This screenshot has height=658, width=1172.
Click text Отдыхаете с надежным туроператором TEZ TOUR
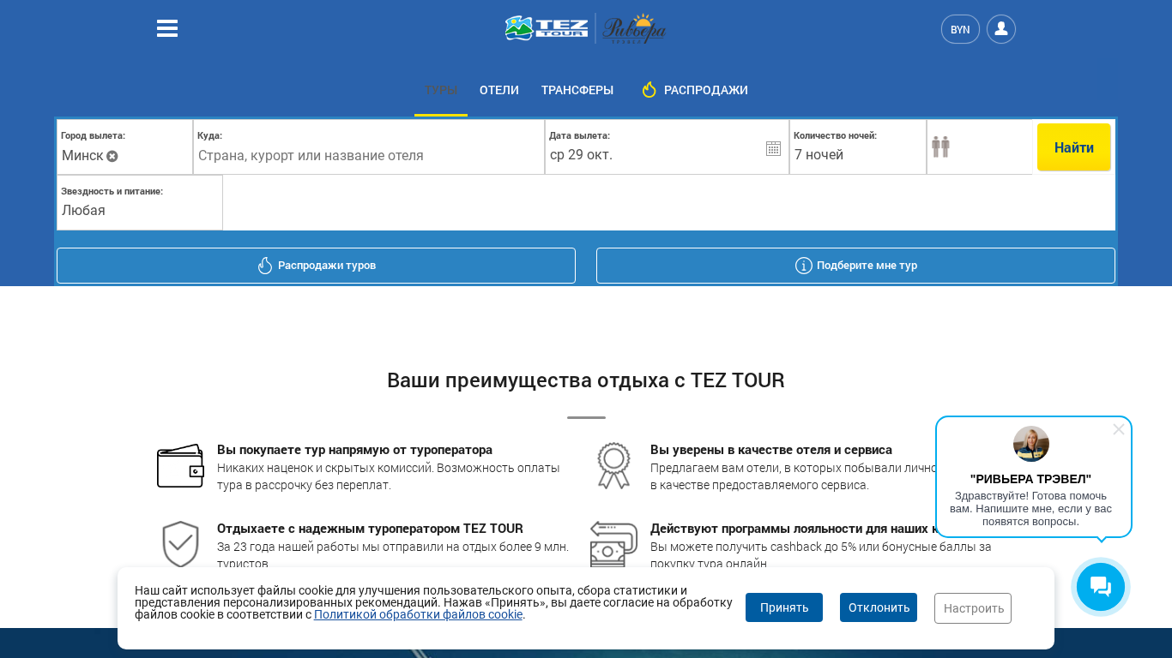point(370,529)
